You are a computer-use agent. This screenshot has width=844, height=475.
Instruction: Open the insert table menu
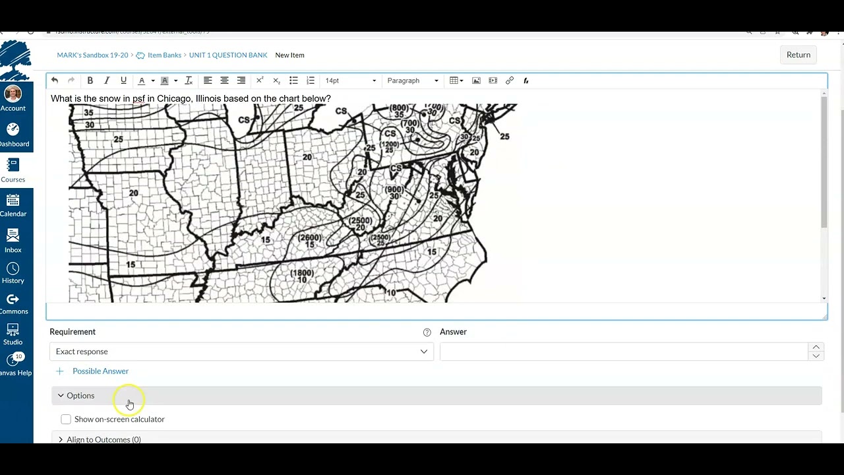point(456,80)
